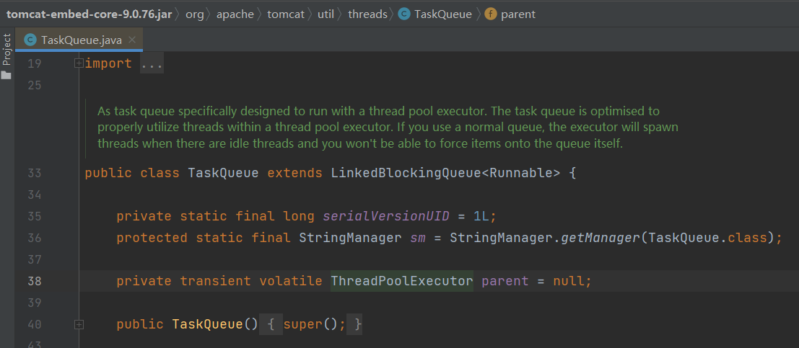Image resolution: width=799 pixels, height=348 pixels.
Task: Expand the folded TaskQueue constructor at line 40
Action: pos(79,324)
